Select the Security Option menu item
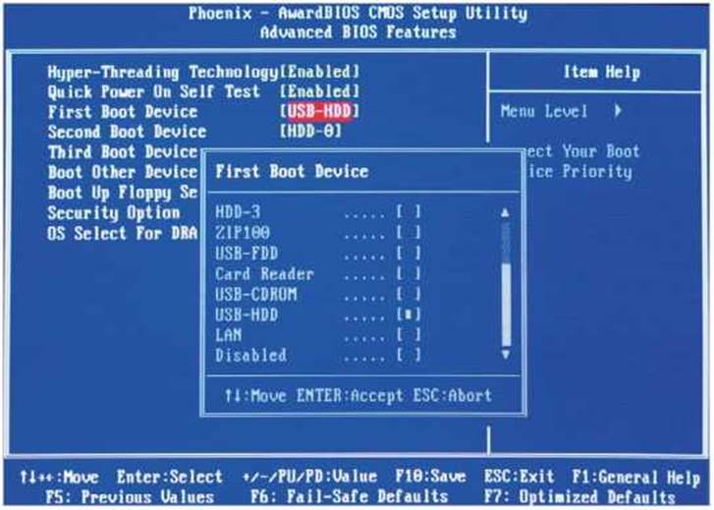 click(114, 213)
